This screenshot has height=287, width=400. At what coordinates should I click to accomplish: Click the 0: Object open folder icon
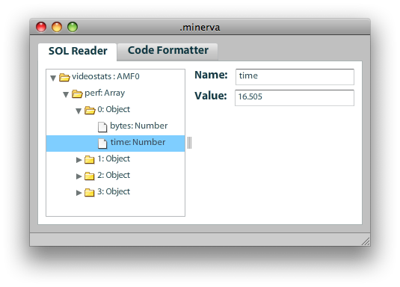point(90,110)
